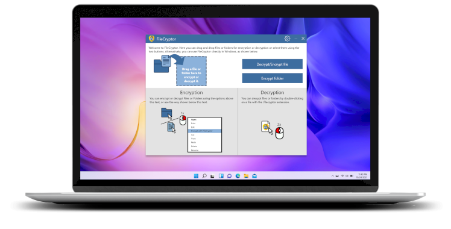The image size is (451, 229).
Task: Click the 'Welcome to FileCryptor' intro text
Action: 224,49
